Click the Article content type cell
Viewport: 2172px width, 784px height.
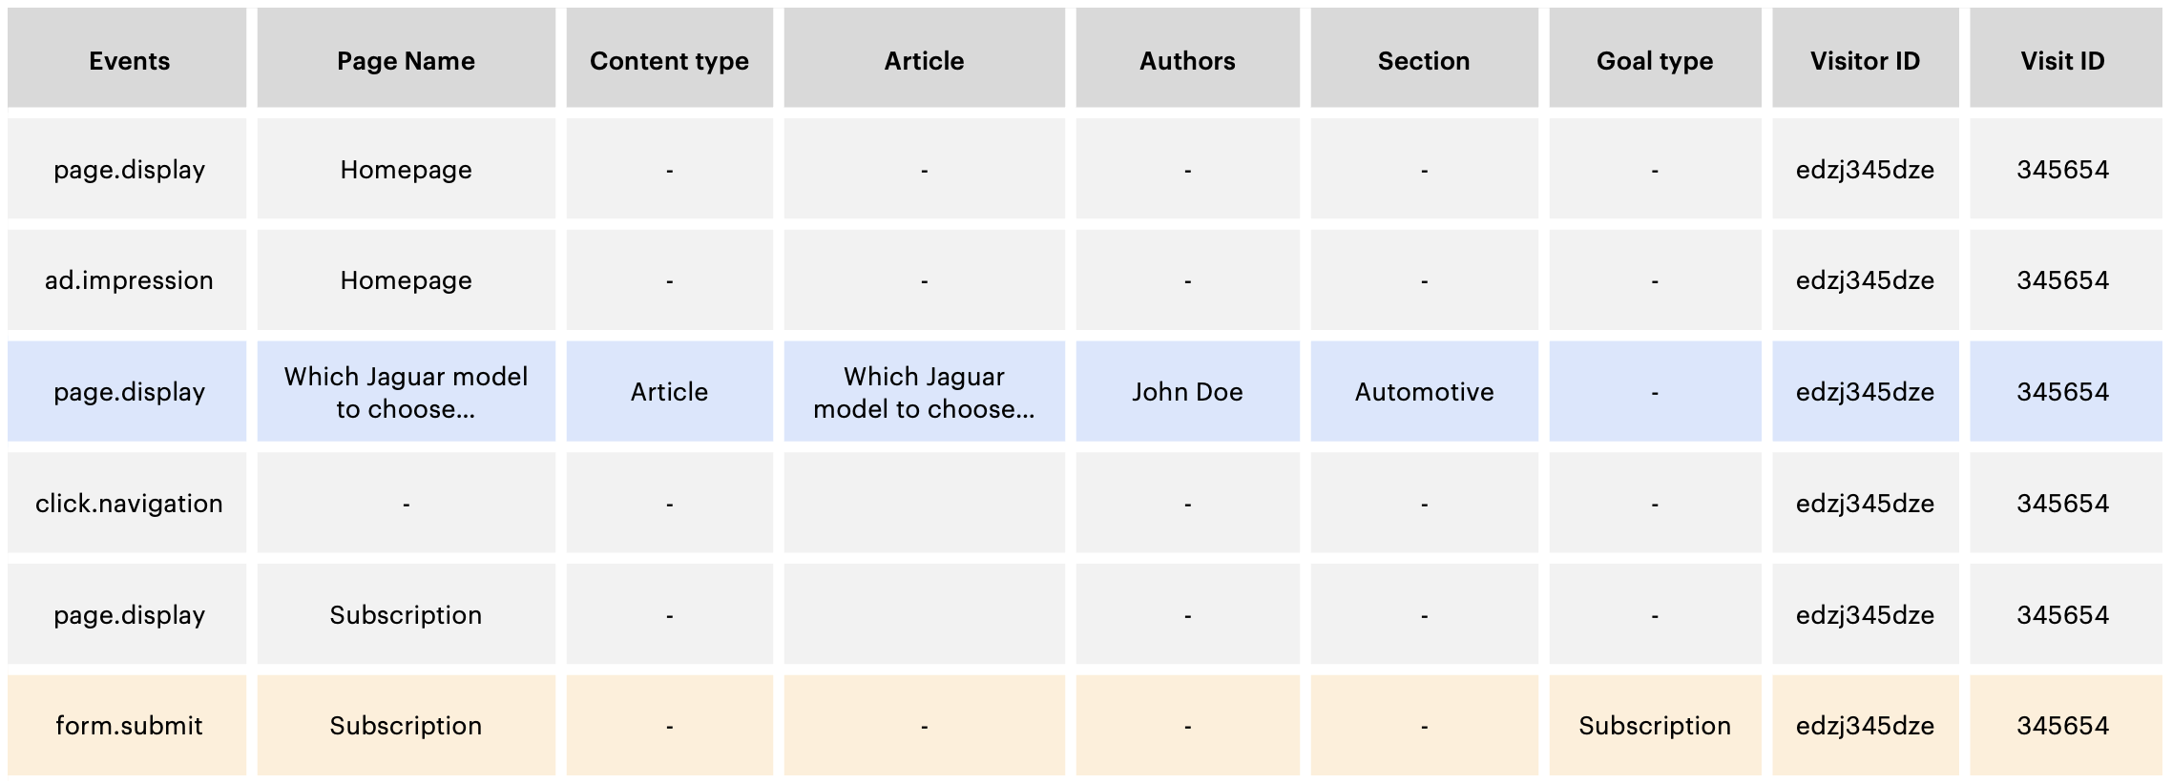pyautogui.click(x=669, y=392)
